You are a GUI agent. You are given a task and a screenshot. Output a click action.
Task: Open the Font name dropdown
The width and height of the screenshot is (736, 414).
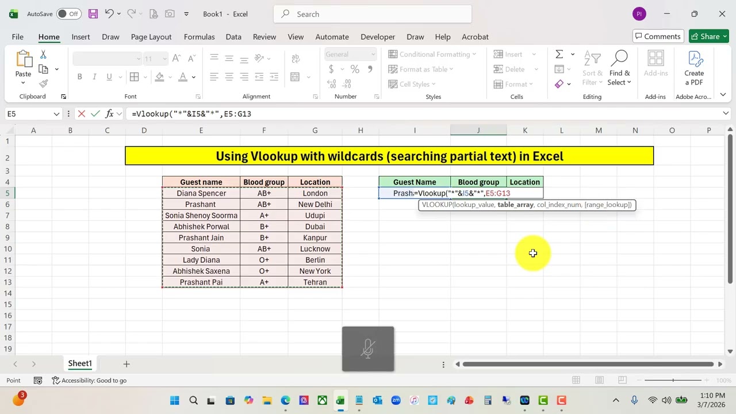point(139,59)
